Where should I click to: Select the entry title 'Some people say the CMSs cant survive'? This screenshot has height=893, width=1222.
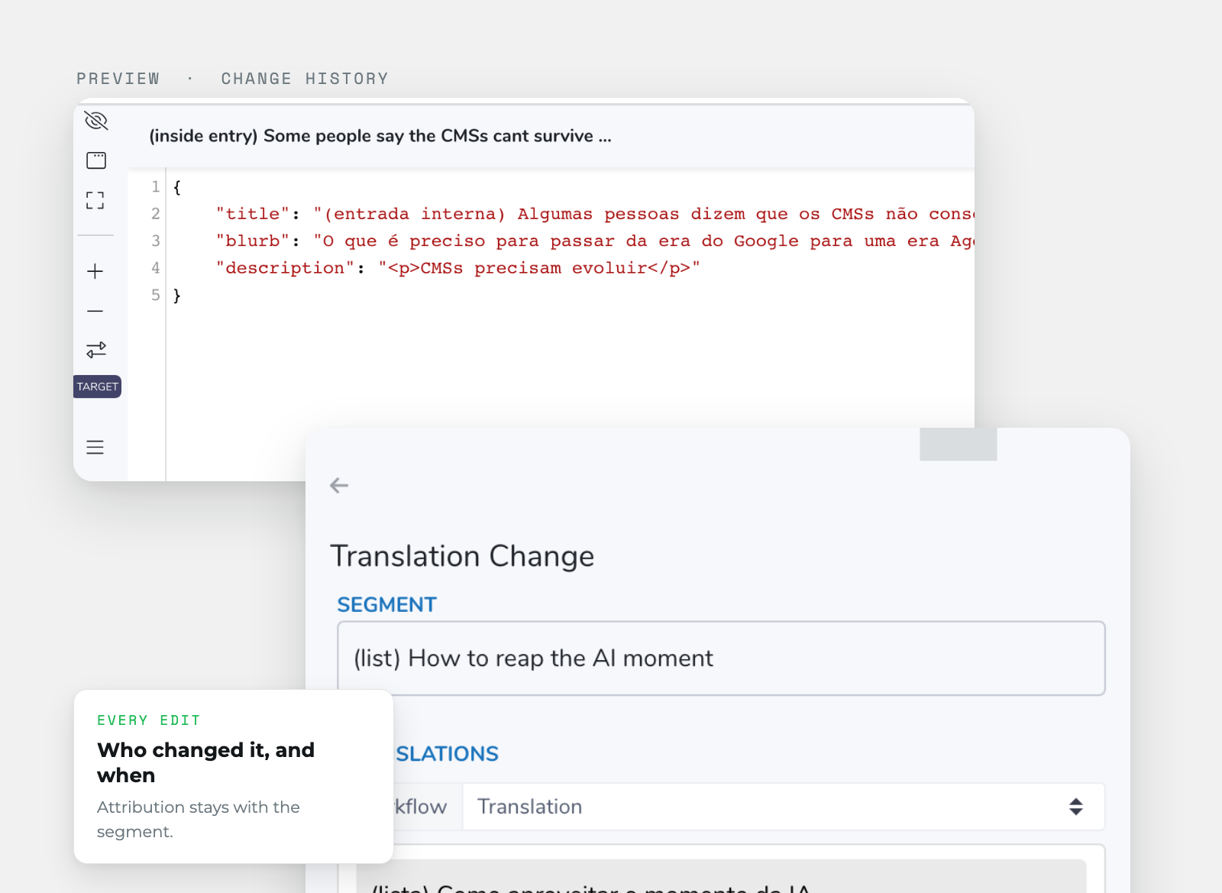point(380,136)
